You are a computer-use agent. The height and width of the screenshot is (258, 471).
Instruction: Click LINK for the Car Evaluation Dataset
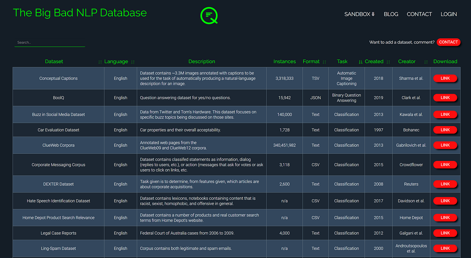pos(445,130)
